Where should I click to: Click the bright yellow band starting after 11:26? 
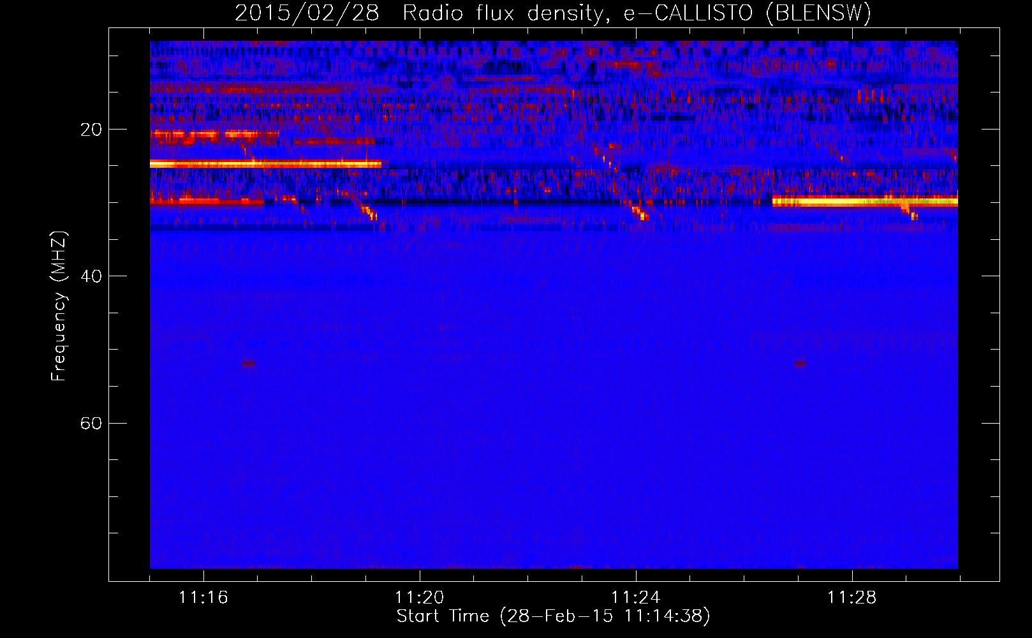point(865,202)
